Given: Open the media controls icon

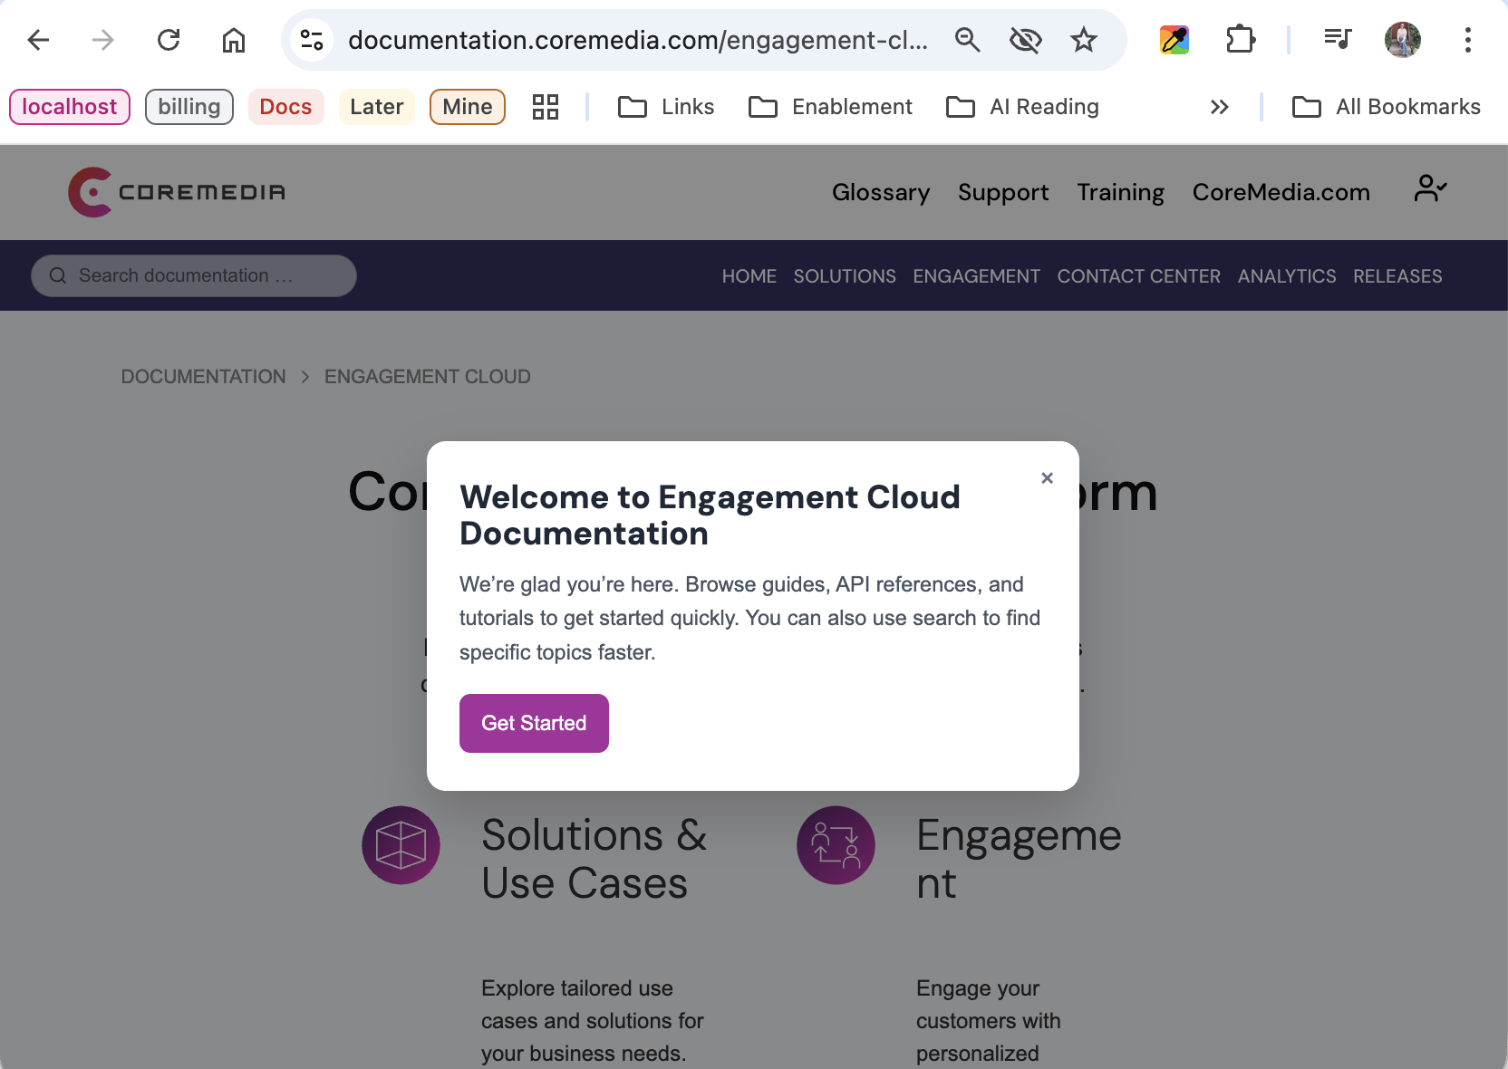Looking at the screenshot, I should tap(1338, 40).
